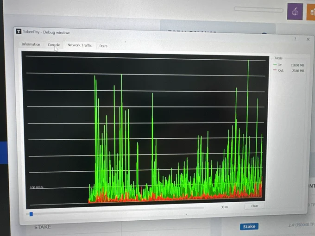
Task: Click the orange coins icon
Action: click(310, 12)
